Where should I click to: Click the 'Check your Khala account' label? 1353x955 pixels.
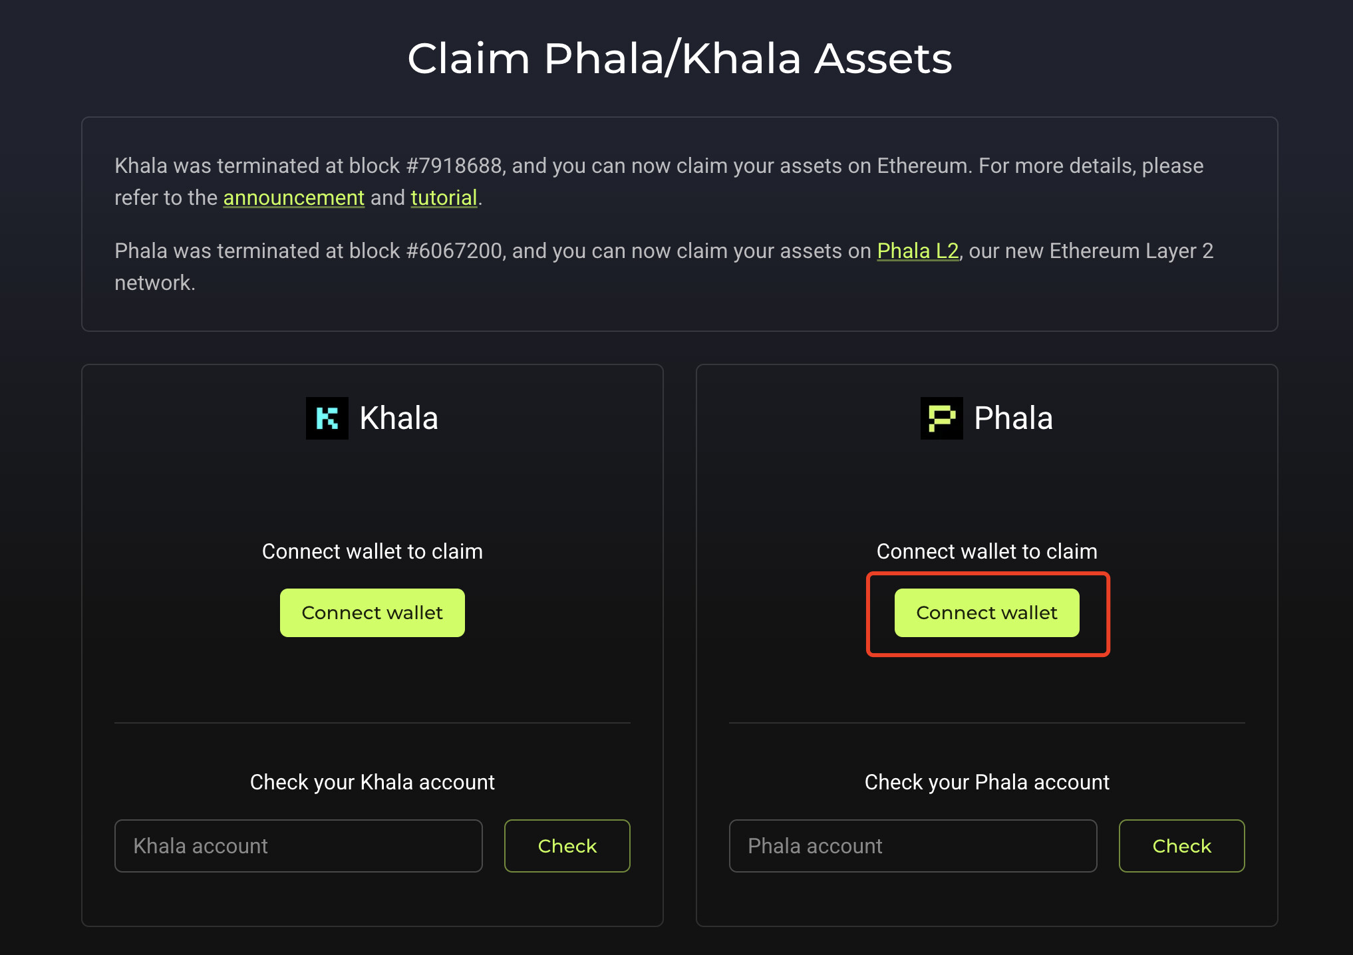coord(372,782)
